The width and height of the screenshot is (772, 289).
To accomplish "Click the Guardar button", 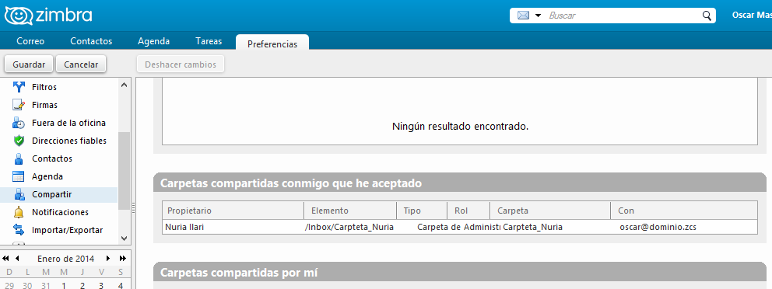I will click(29, 64).
